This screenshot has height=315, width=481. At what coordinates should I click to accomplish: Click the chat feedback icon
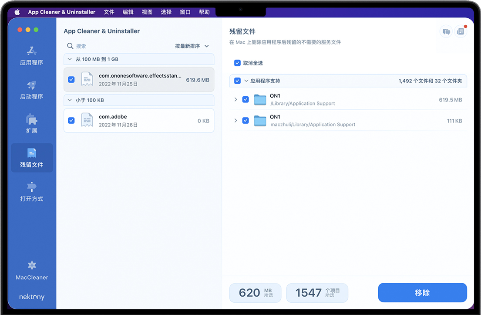(x=446, y=31)
